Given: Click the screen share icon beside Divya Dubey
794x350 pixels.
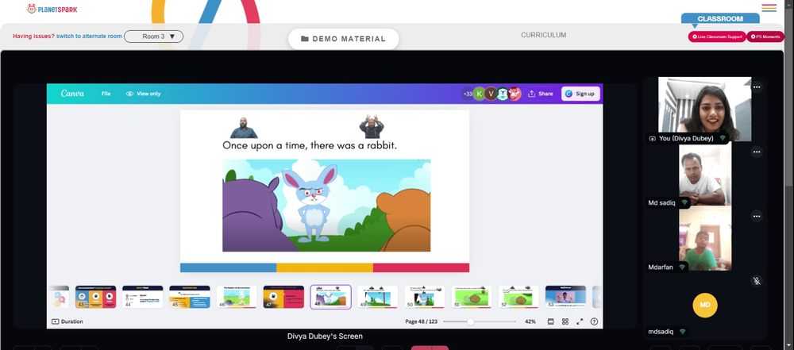Looking at the screenshot, I should coord(652,138).
